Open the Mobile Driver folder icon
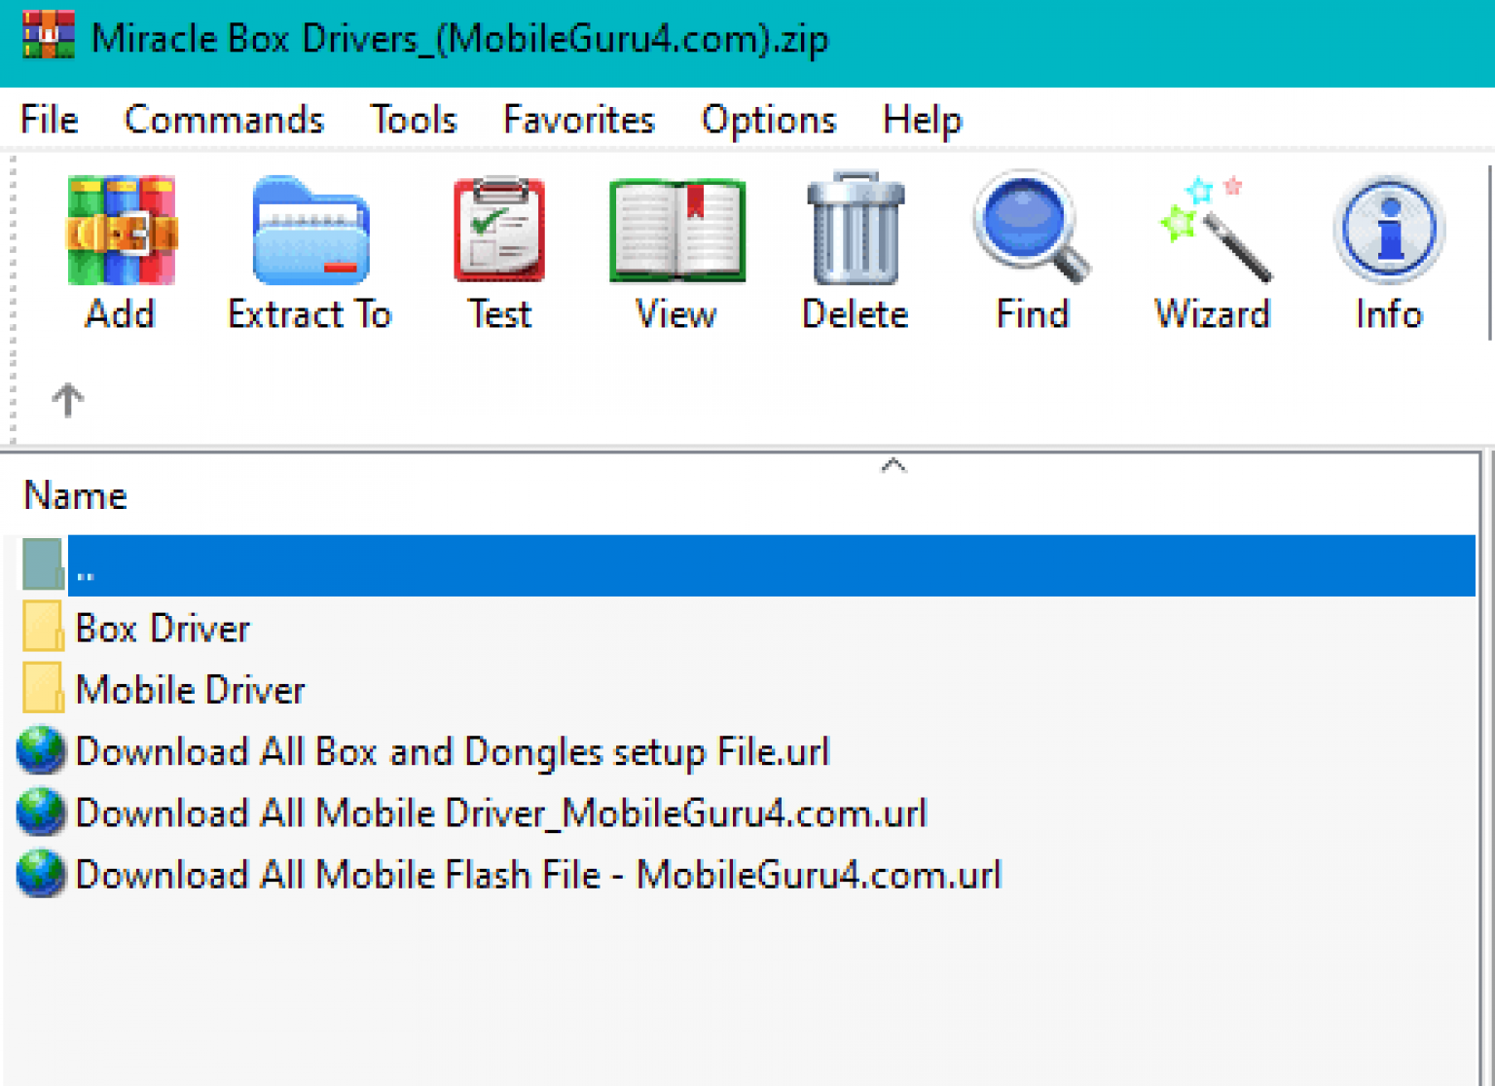 (x=41, y=689)
